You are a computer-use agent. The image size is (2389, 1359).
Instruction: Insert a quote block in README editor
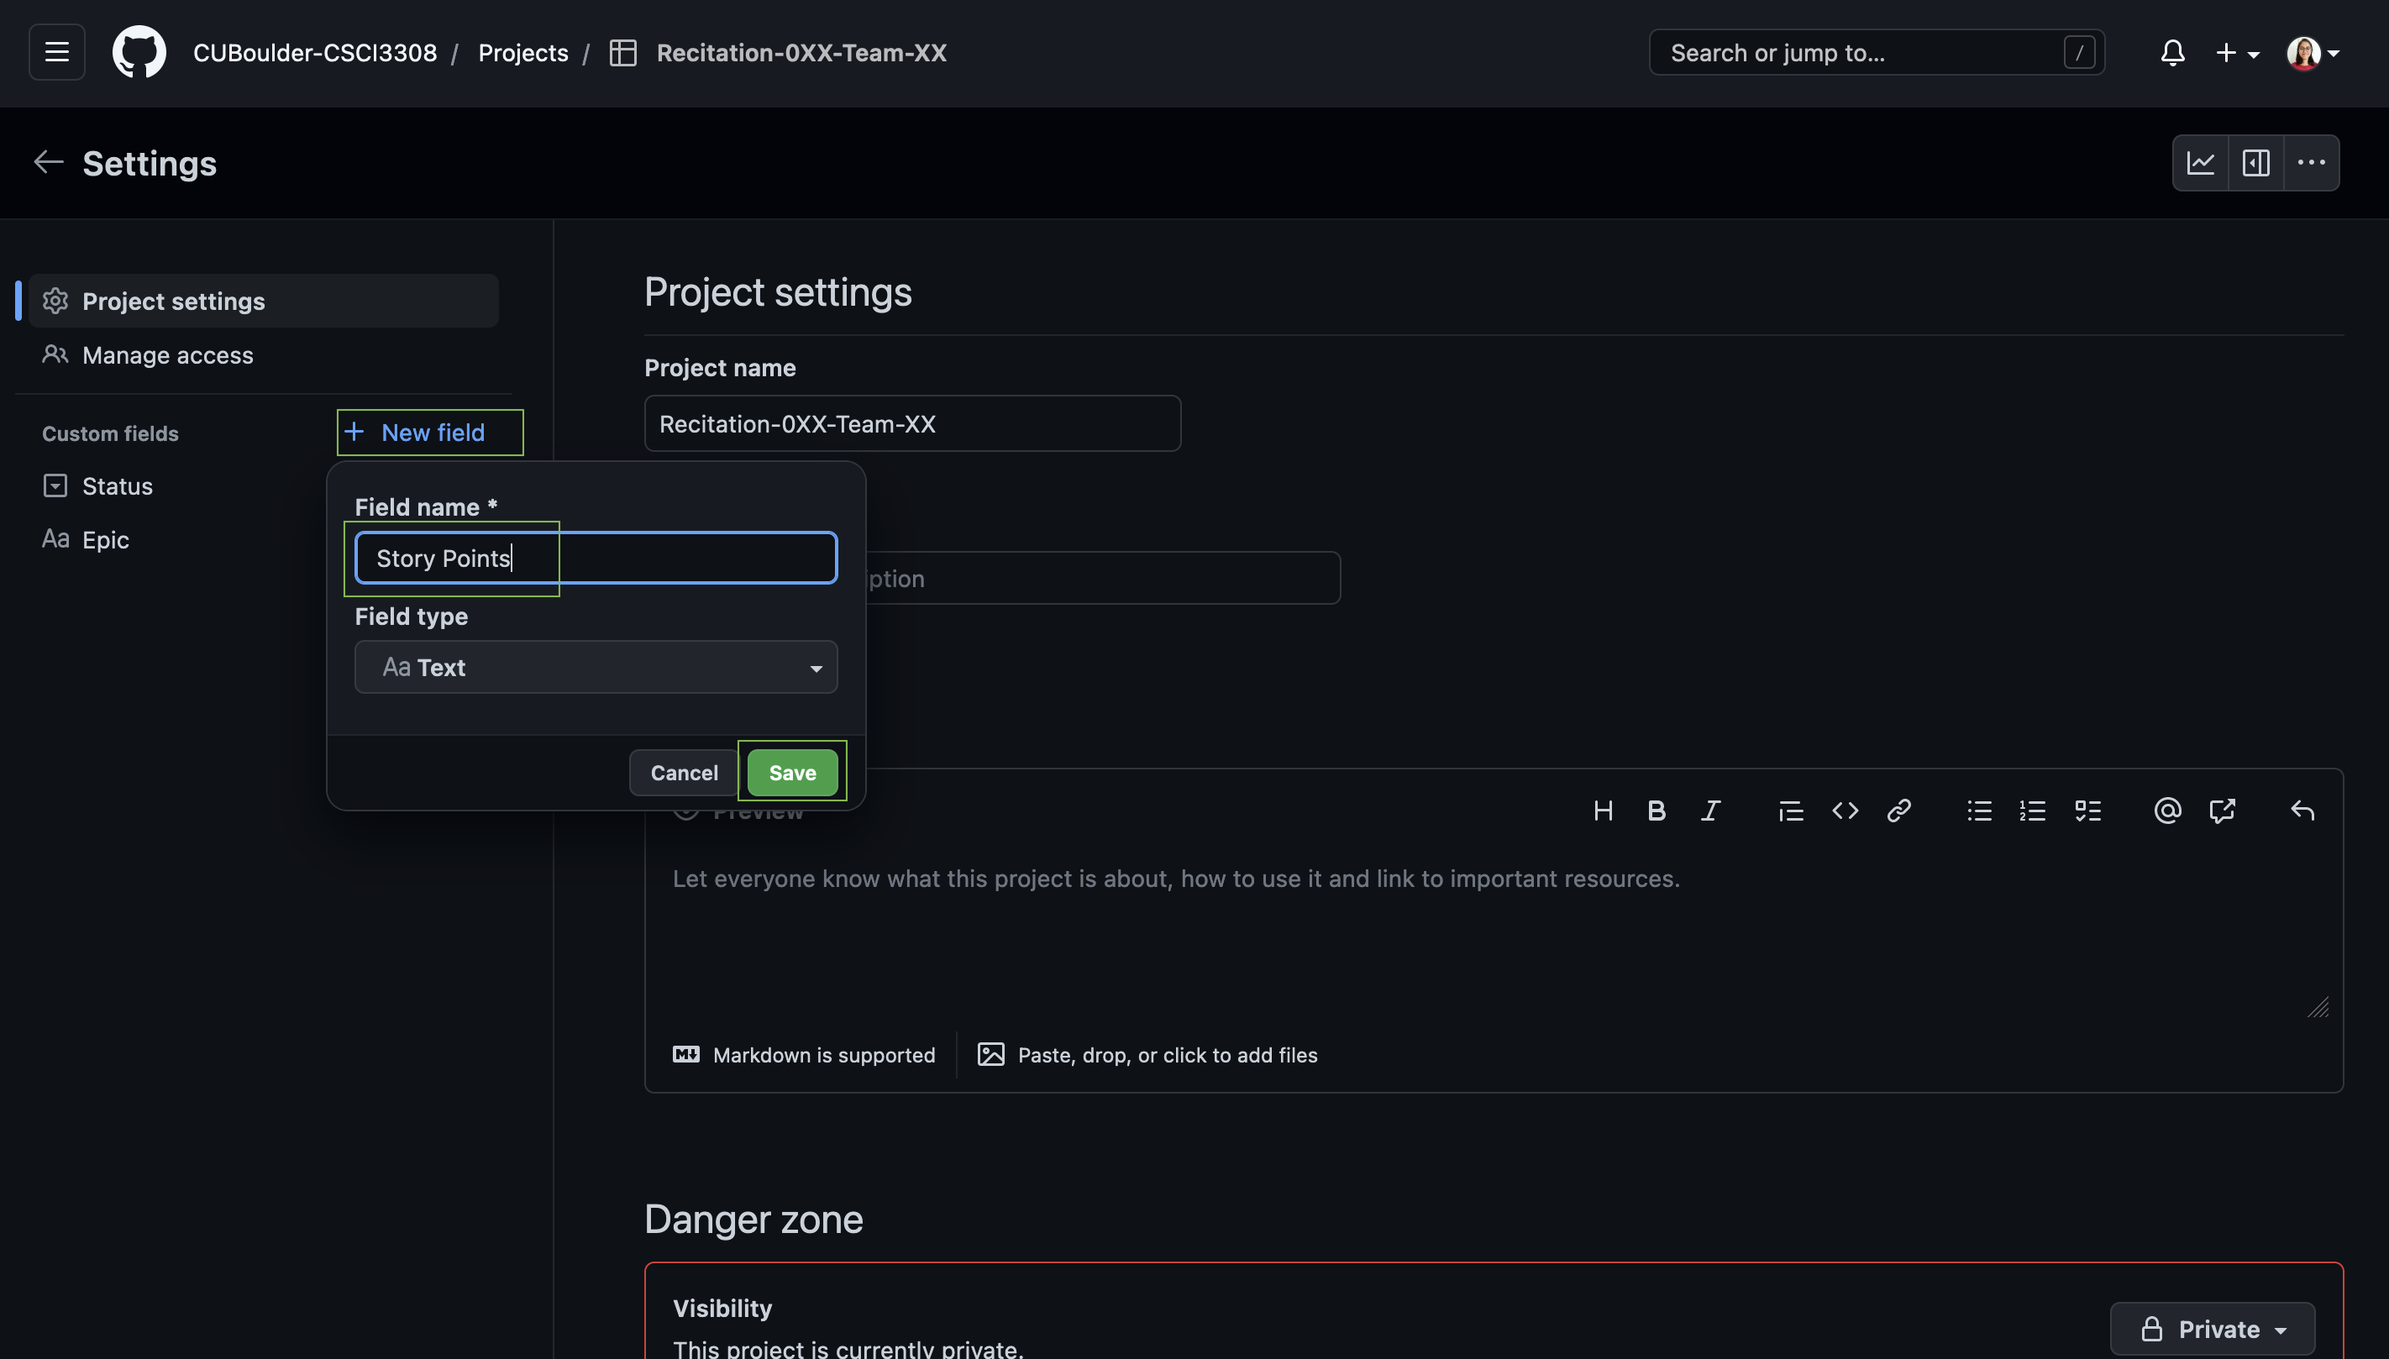click(x=1791, y=811)
